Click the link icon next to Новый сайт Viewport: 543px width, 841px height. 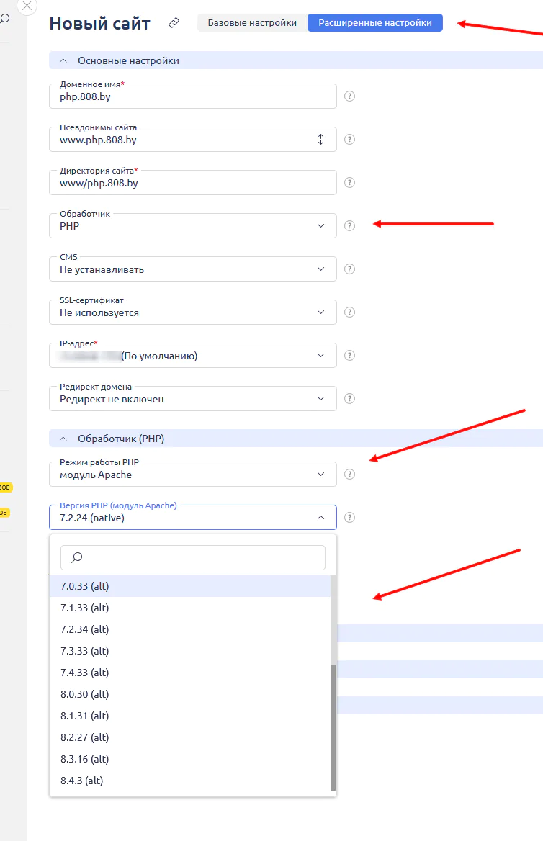174,22
